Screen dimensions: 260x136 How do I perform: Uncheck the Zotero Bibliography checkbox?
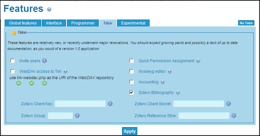[131, 93]
